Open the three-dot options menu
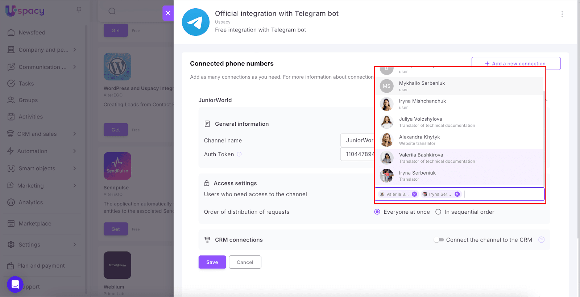 (562, 14)
